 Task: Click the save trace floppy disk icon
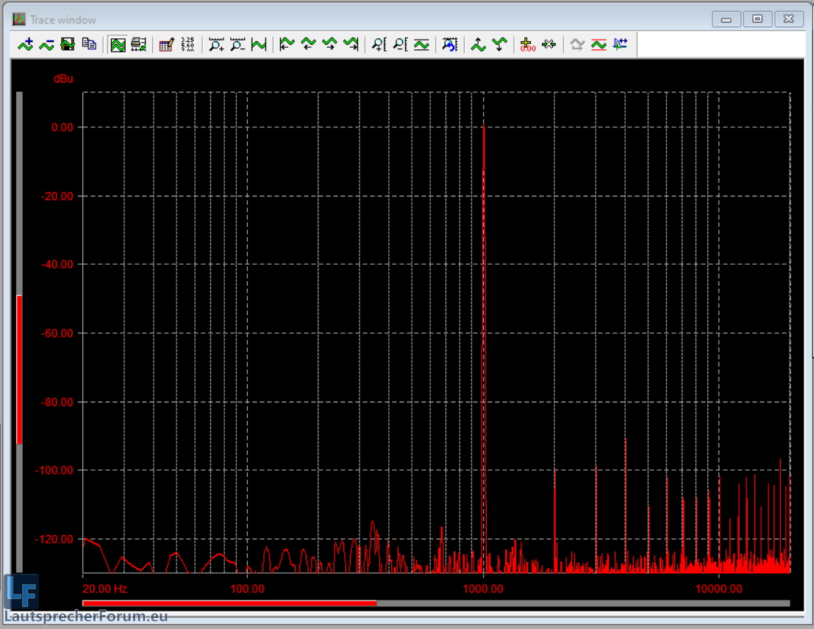68,45
